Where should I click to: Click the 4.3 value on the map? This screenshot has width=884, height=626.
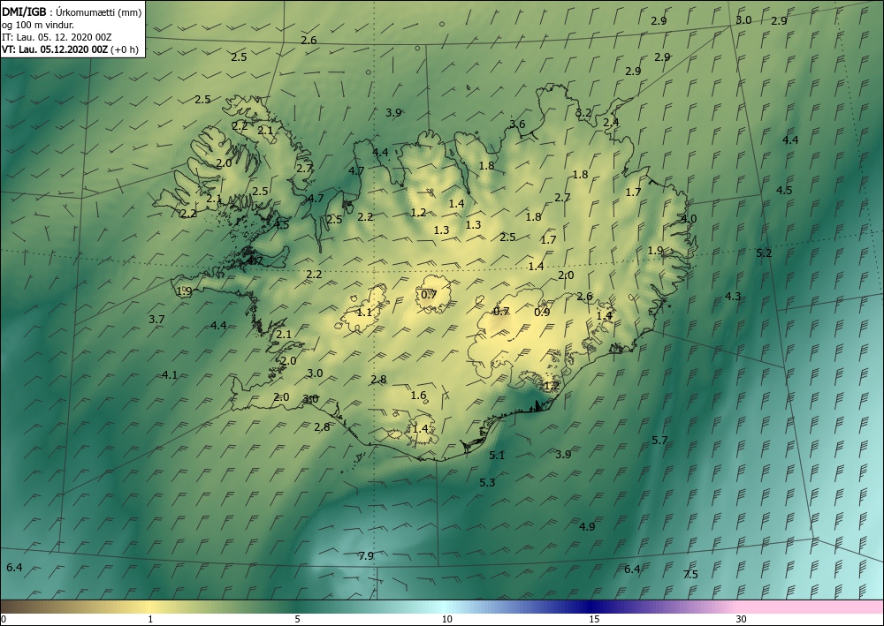[732, 296]
